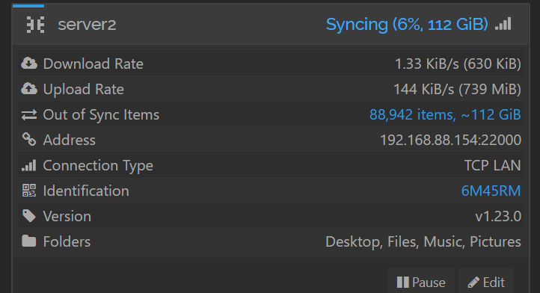Toggle Upload Rate value display

457,89
